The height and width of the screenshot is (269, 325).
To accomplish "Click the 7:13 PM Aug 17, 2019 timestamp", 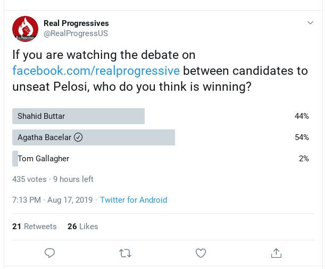I will (x=53, y=200).
